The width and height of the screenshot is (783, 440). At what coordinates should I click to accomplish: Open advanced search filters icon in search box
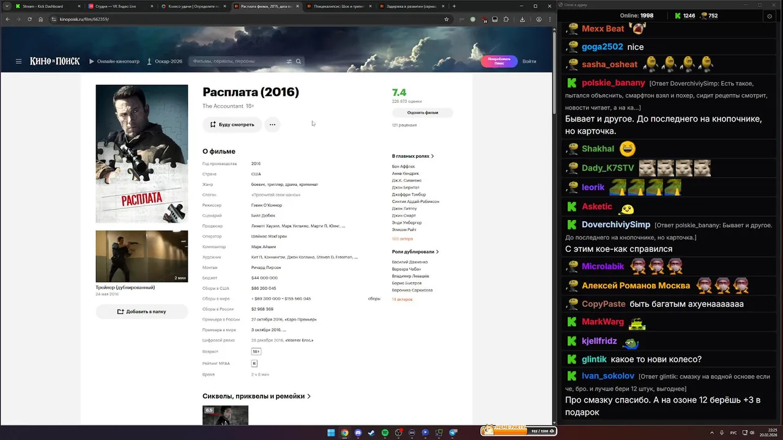pos(289,61)
